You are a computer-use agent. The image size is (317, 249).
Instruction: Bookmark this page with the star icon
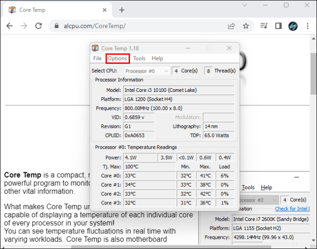[x=246, y=26]
